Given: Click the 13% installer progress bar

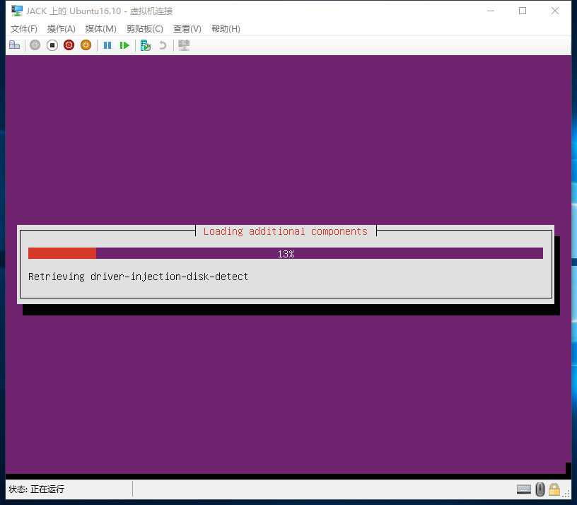Looking at the screenshot, I should (x=286, y=253).
